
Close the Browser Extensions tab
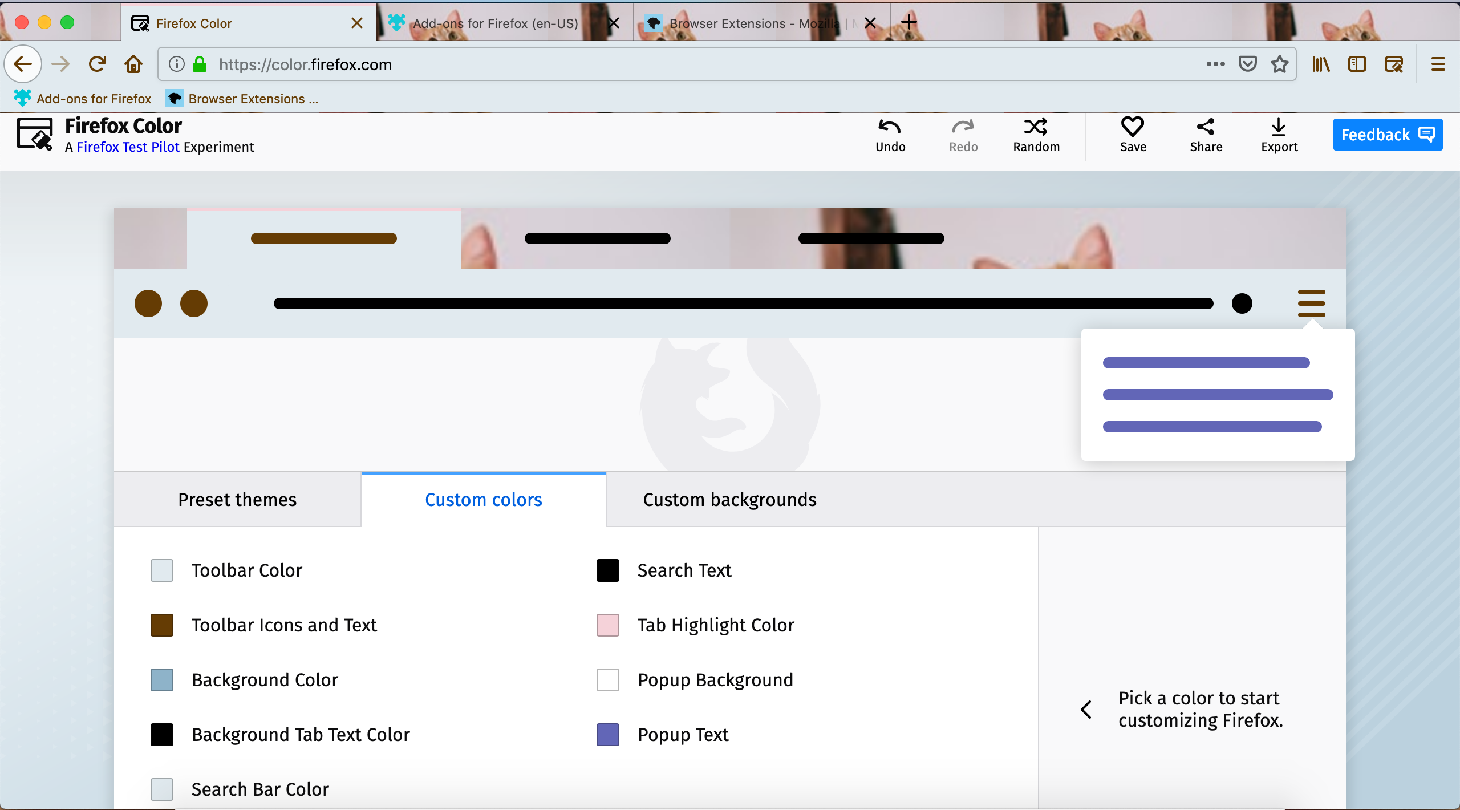[870, 23]
